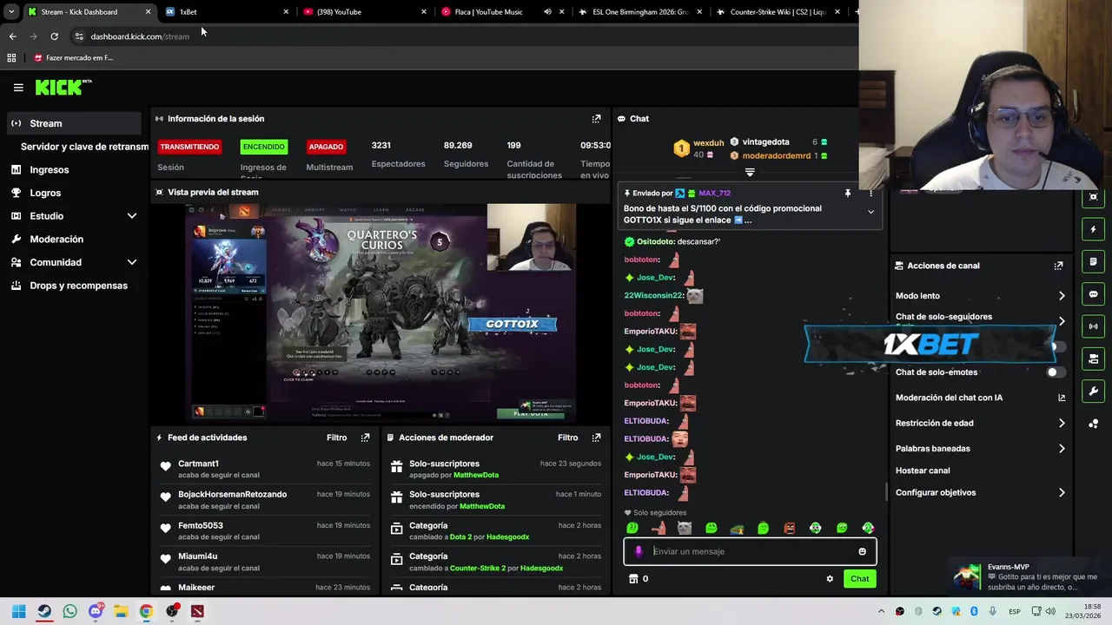Click the Enviar un mensaje input
1112x625 pixels.
(x=751, y=551)
